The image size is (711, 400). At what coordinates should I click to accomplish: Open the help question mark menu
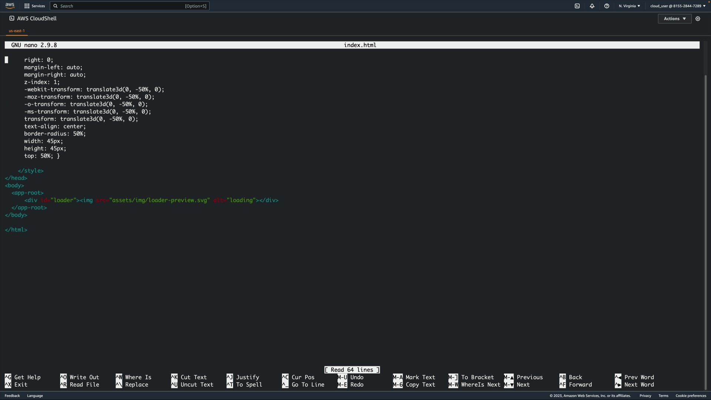(607, 6)
